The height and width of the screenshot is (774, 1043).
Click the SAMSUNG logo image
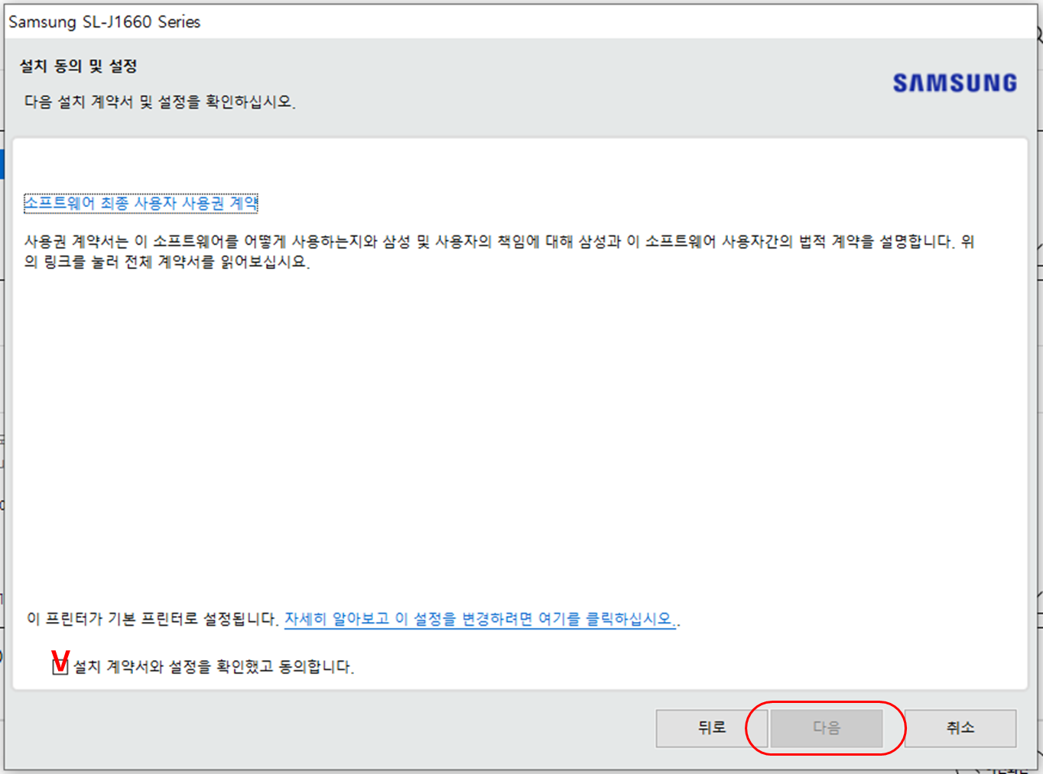953,83
